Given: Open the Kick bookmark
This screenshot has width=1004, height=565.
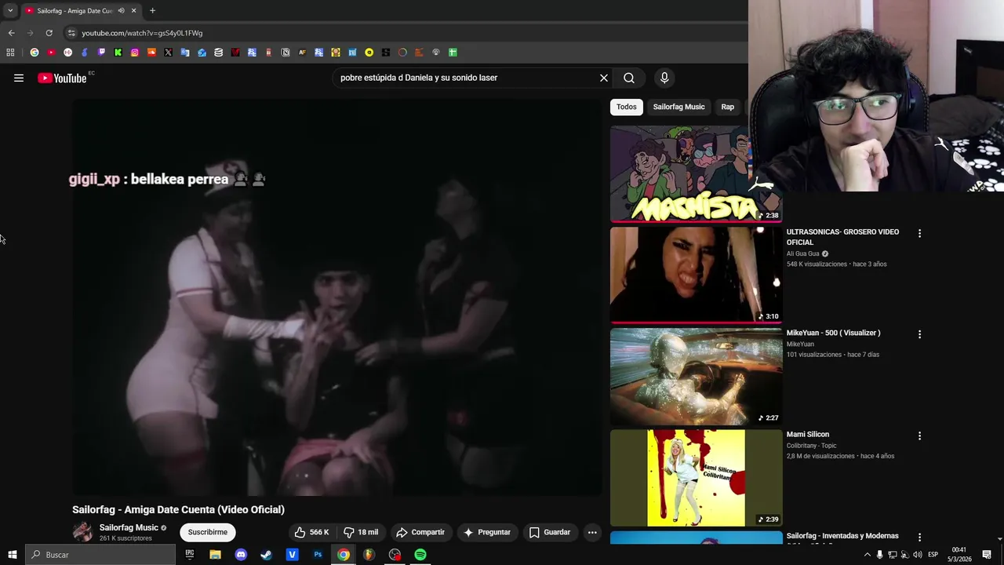Looking at the screenshot, I should click(x=118, y=53).
